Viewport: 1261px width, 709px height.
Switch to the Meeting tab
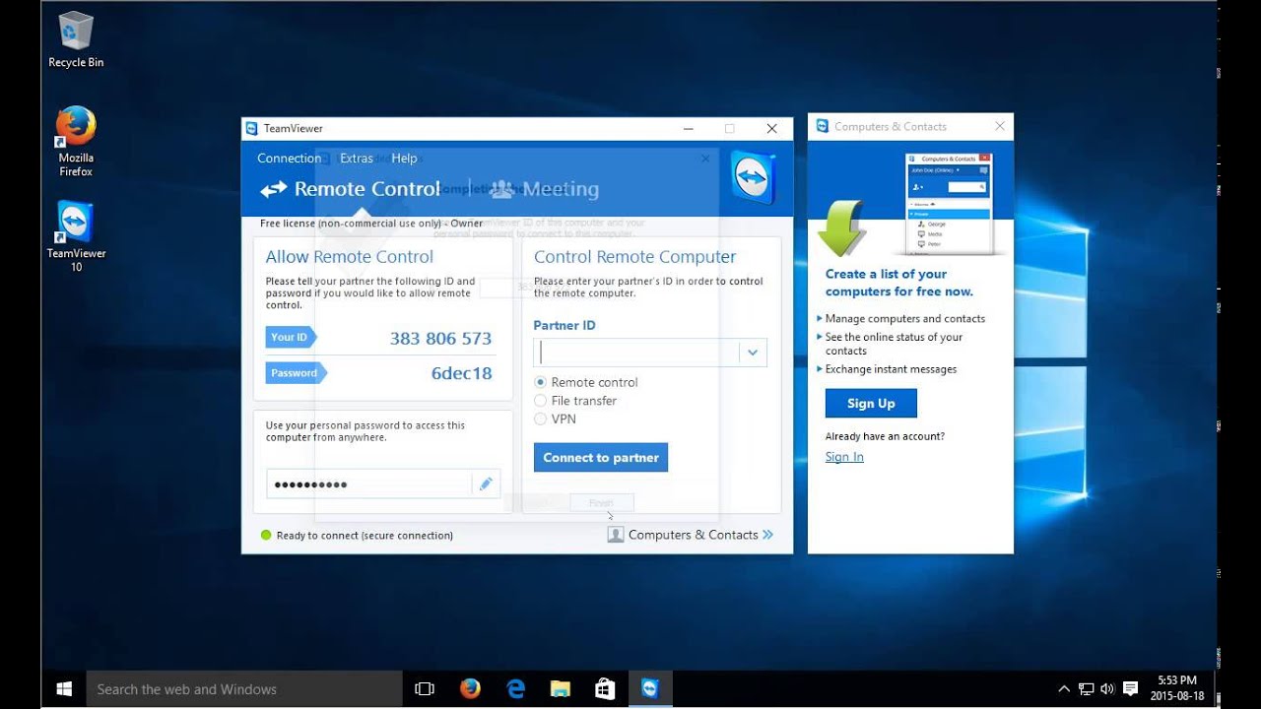544,189
